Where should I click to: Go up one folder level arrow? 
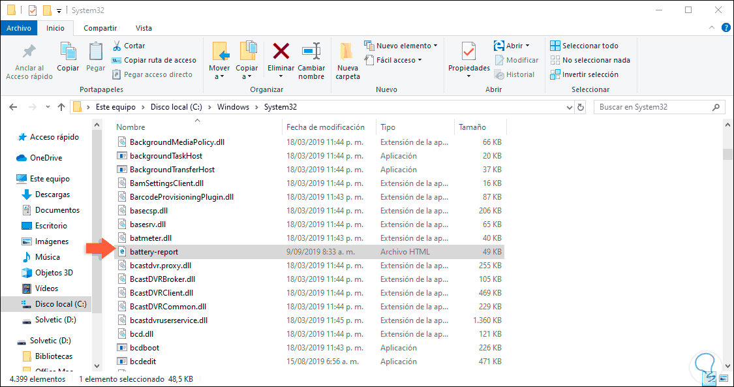(x=61, y=107)
